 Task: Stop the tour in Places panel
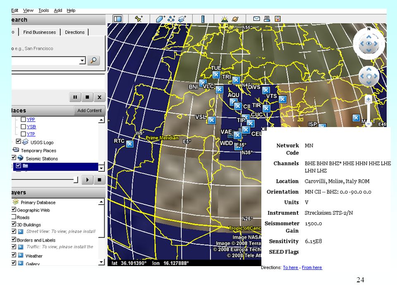[99, 180]
